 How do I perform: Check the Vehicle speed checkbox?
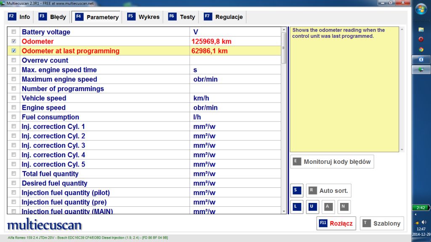pyautogui.click(x=14, y=98)
